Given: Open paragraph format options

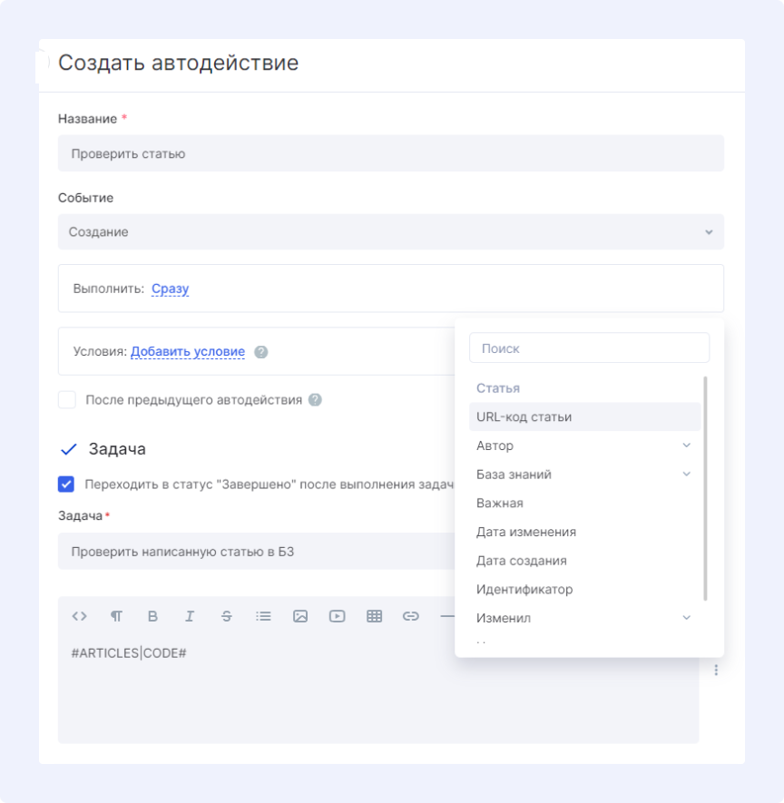Looking at the screenshot, I should pos(116,616).
